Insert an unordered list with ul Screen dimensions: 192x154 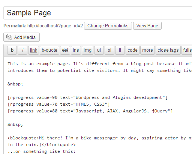pos(99,50)
